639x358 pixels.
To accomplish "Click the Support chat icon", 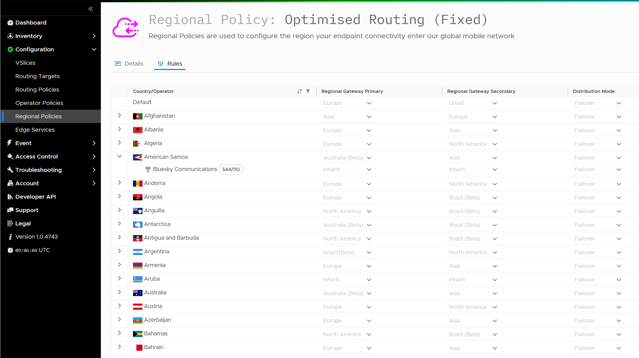I will click(x=10, y=210).
